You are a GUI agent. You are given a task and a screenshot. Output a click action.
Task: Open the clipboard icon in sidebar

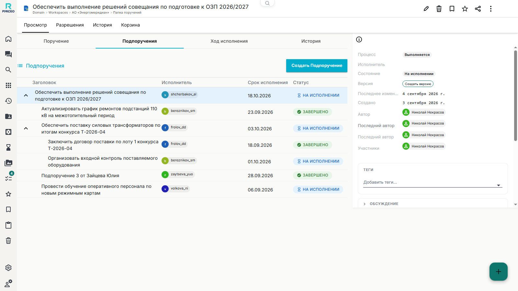pyautogui.click(x=8, y=225)
